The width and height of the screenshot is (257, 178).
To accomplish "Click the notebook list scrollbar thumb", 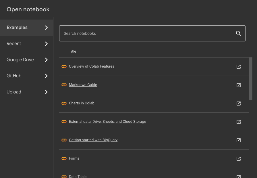I will (250, 79).
